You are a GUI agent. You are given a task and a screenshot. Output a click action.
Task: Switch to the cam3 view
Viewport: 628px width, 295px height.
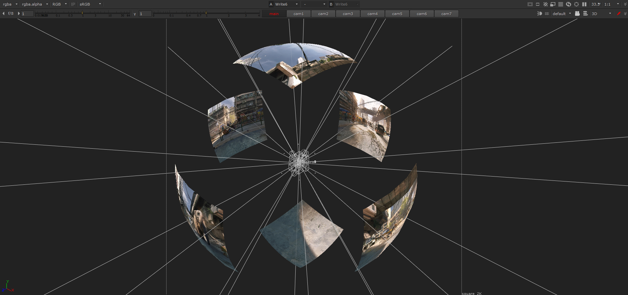click(348, 14)
